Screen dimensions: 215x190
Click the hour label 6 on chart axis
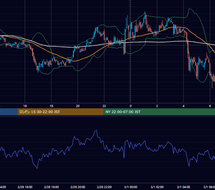pyautogui.click(x=210, y=106)
